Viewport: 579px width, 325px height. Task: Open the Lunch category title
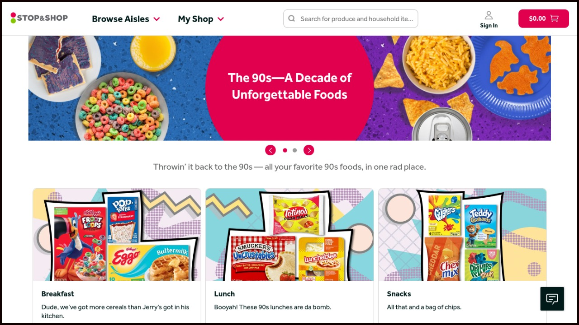(224, 294)
